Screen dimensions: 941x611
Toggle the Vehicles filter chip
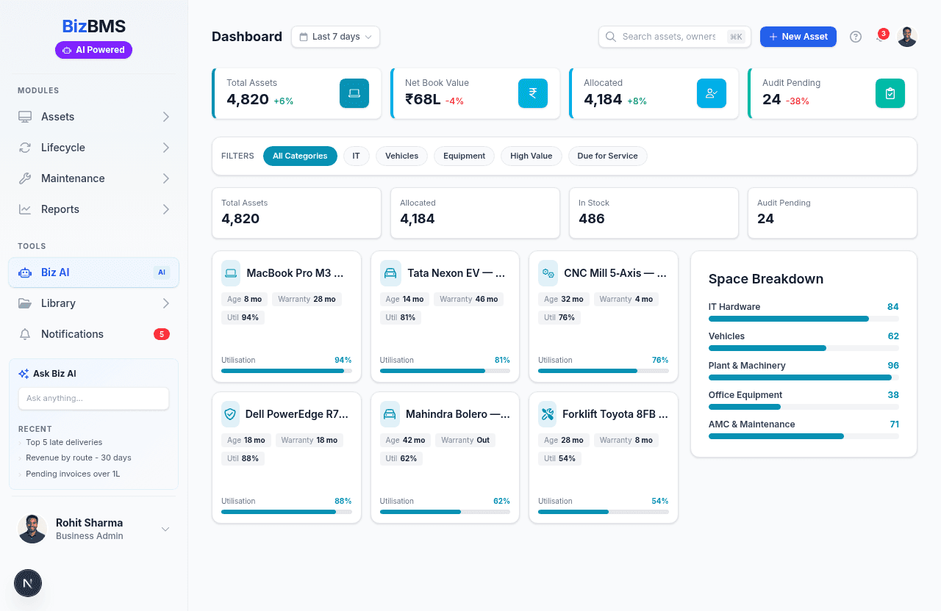click(401, 156)
